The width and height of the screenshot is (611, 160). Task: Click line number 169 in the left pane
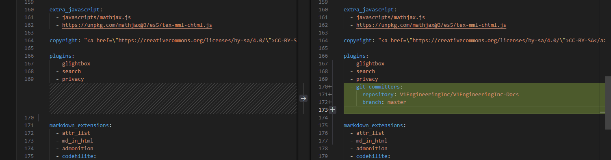pyautogui.click(x=29, y=79)
